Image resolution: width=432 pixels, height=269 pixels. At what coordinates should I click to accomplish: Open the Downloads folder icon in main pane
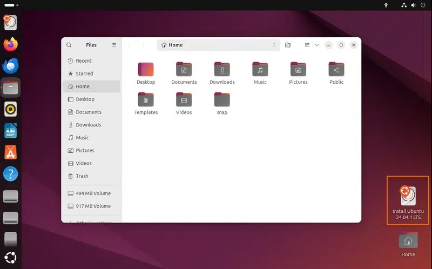tap(222, 70)
